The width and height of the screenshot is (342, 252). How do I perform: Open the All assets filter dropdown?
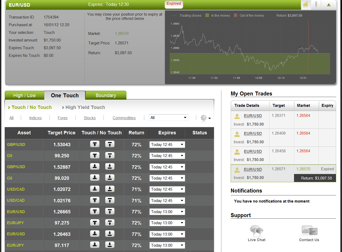tap(168, 117)
